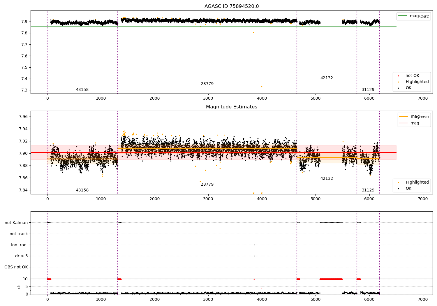Click obsid label 43158 in top panel
The image size is (437, 306).
point(82,90)
